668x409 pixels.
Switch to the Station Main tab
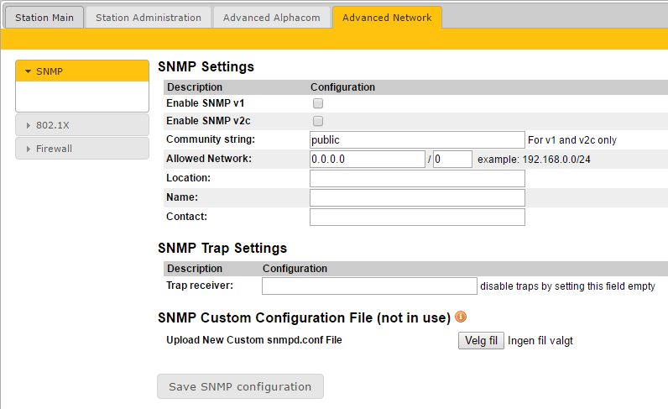point(44,18)
